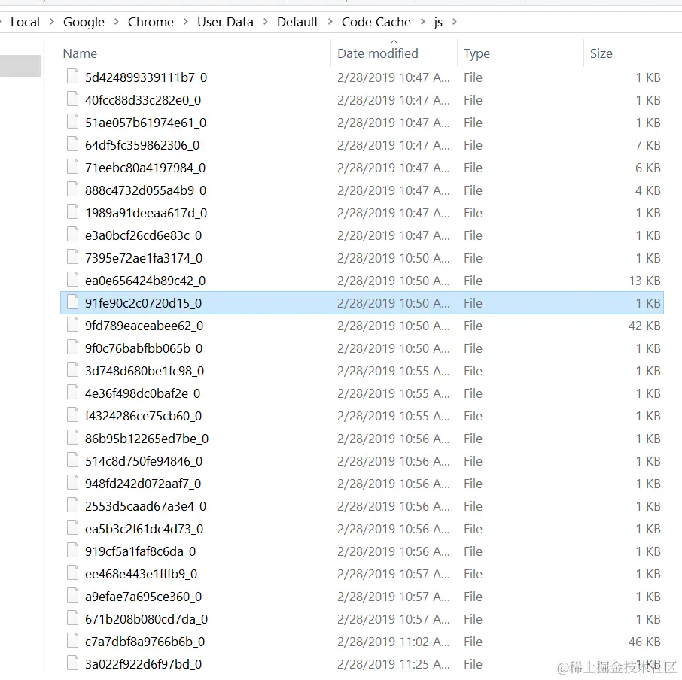Viewport: 682px width, 680px height.
Task: Navigate to Google folder in breadcrumb
Action: (x=84, y=22)
